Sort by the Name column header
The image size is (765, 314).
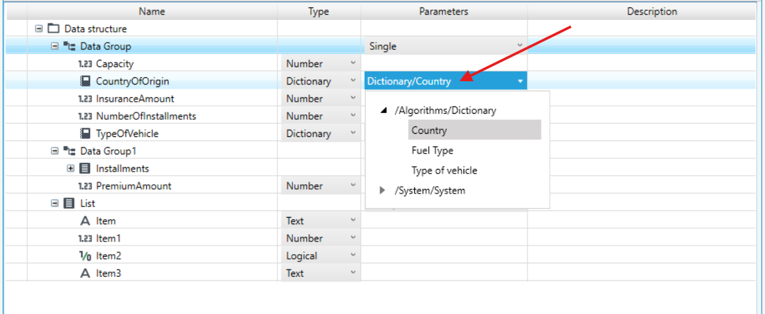(x=151, y=11)
